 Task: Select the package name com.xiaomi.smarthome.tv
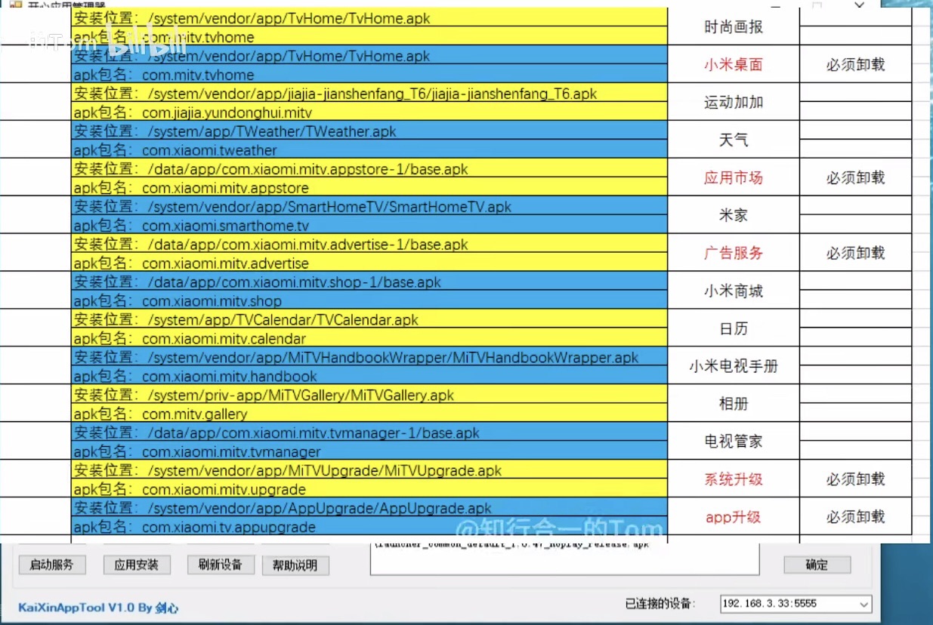[225, 226]
